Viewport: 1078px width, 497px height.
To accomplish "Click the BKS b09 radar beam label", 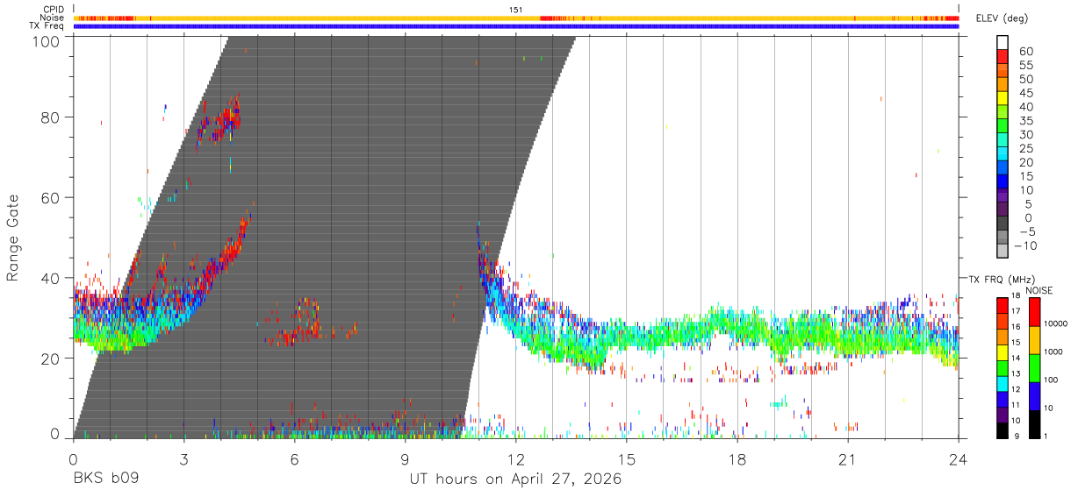I will click(x=105, y=479).
